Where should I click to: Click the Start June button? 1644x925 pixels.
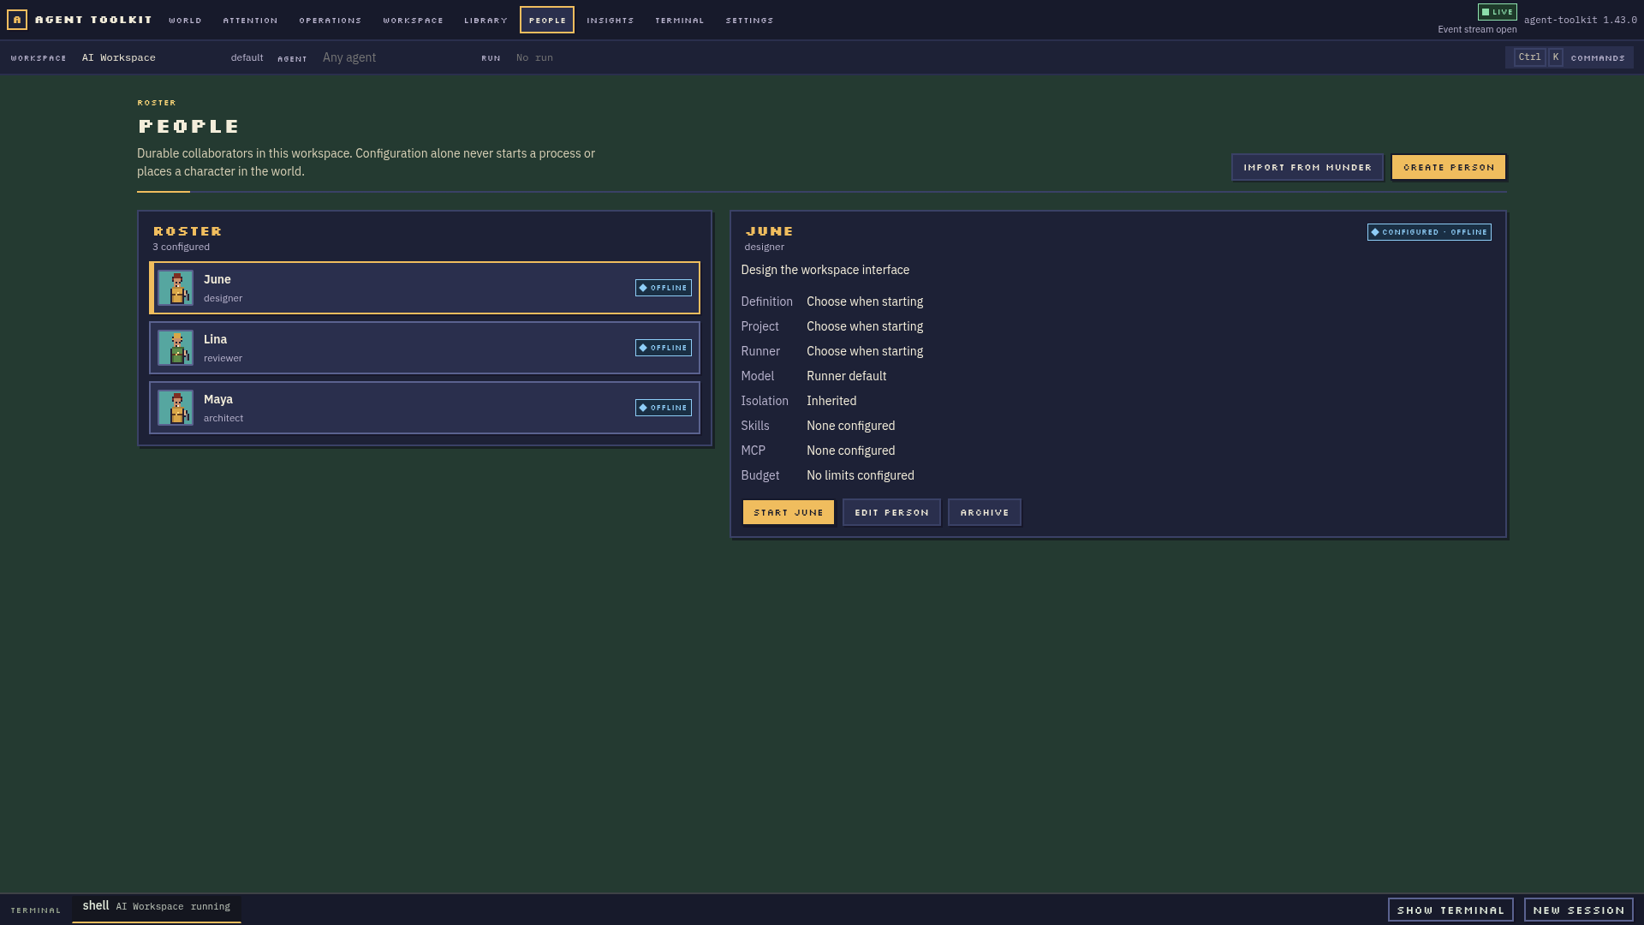789,512
